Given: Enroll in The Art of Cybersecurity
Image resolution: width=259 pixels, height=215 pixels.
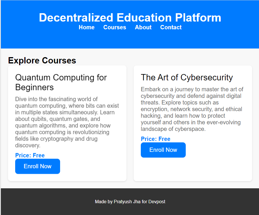Looking at the screenshot, I should 163,150.
